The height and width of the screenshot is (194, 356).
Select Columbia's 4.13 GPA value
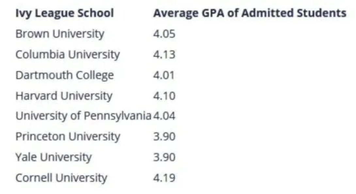click(x=164, y=54)
